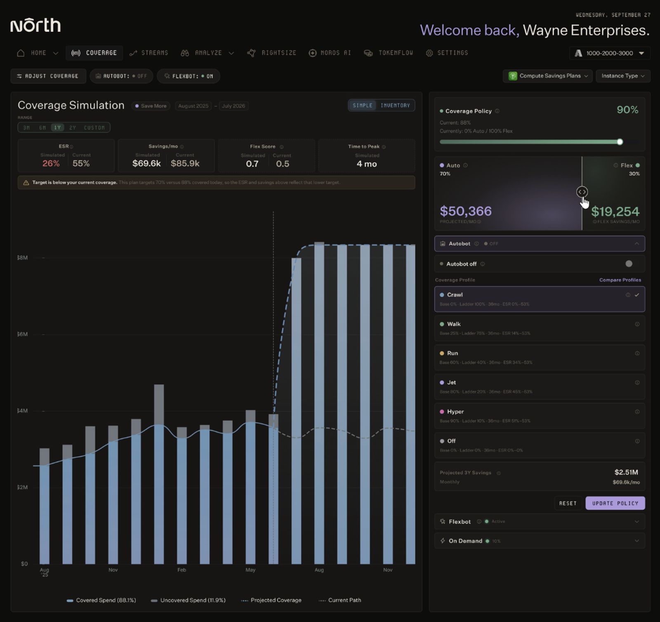Collapse the Autobot section chevron
The width and height of the screenshot is (660, 622).
tap(637, 244)
